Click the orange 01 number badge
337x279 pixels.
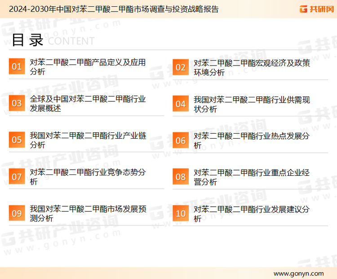click(x=17, y=66)
